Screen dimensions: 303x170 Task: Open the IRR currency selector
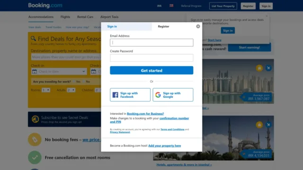pyautogui.click(x=159, y=6)
